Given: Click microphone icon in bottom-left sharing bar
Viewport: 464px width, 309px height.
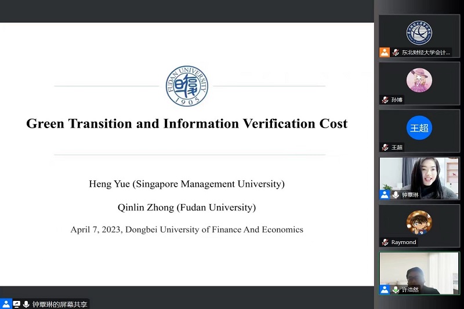Looking at the screenshot, I should click(26, 304).
